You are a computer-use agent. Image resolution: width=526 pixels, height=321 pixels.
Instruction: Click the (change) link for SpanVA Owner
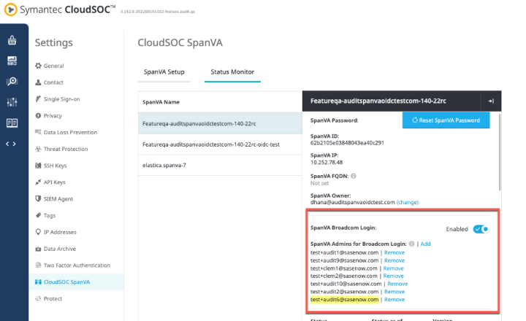[407, 202]
